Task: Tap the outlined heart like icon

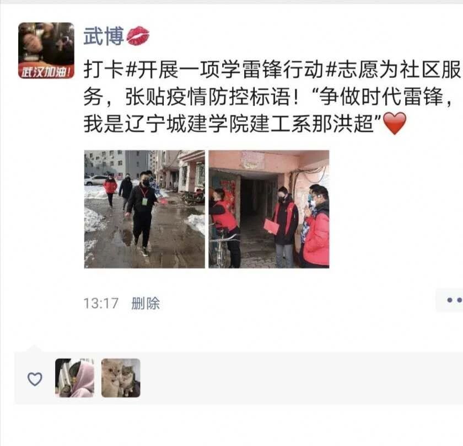Action: pyautogui.click(x=35, y=379)
